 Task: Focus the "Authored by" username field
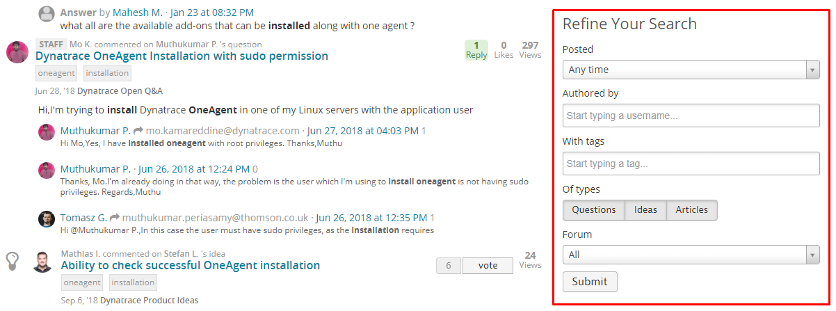click(691, 115)
